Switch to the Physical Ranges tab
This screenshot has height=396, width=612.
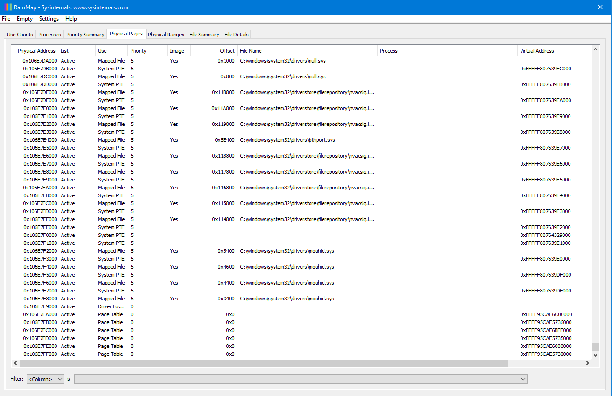click(166, 35)
